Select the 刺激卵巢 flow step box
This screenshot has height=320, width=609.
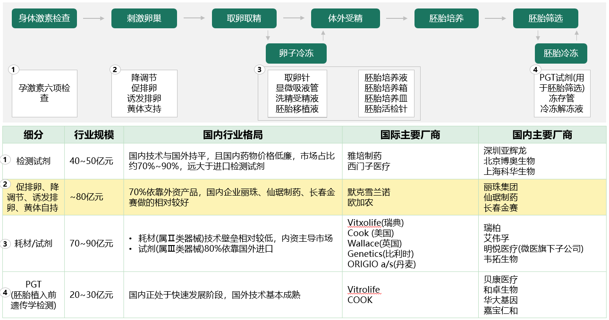(x=144, y=18)
